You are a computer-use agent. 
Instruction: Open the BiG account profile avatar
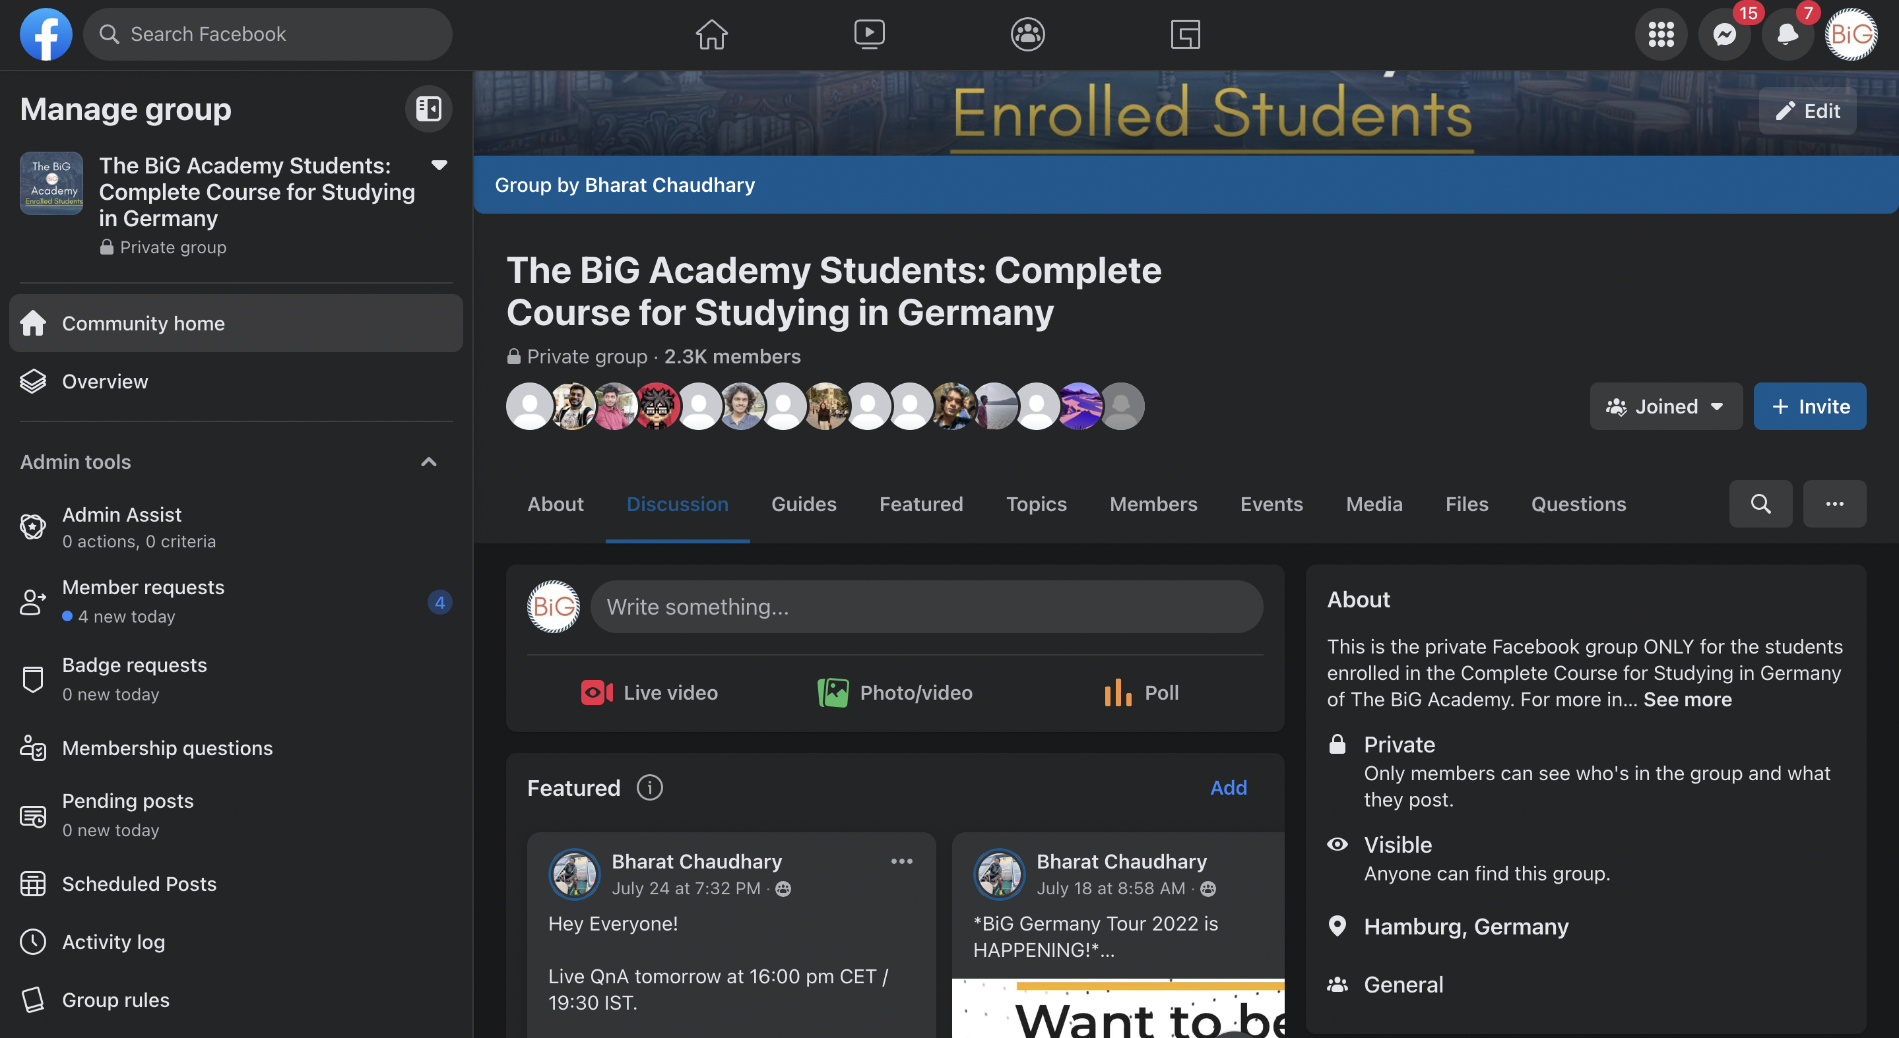(1850, 34)
